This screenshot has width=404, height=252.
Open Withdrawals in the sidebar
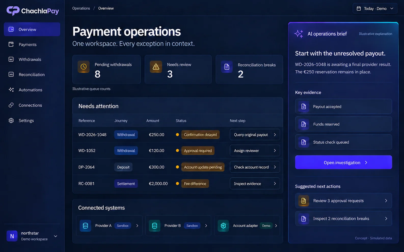point(32,59)
